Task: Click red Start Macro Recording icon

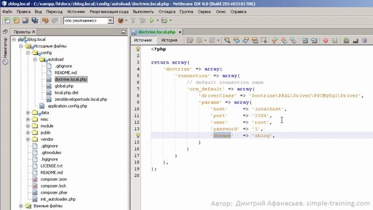Action: point(326,41)
